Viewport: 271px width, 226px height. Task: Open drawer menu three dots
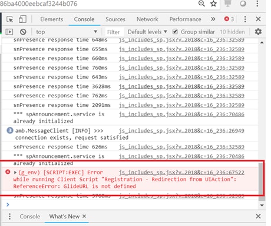click(x=9, y=217)
